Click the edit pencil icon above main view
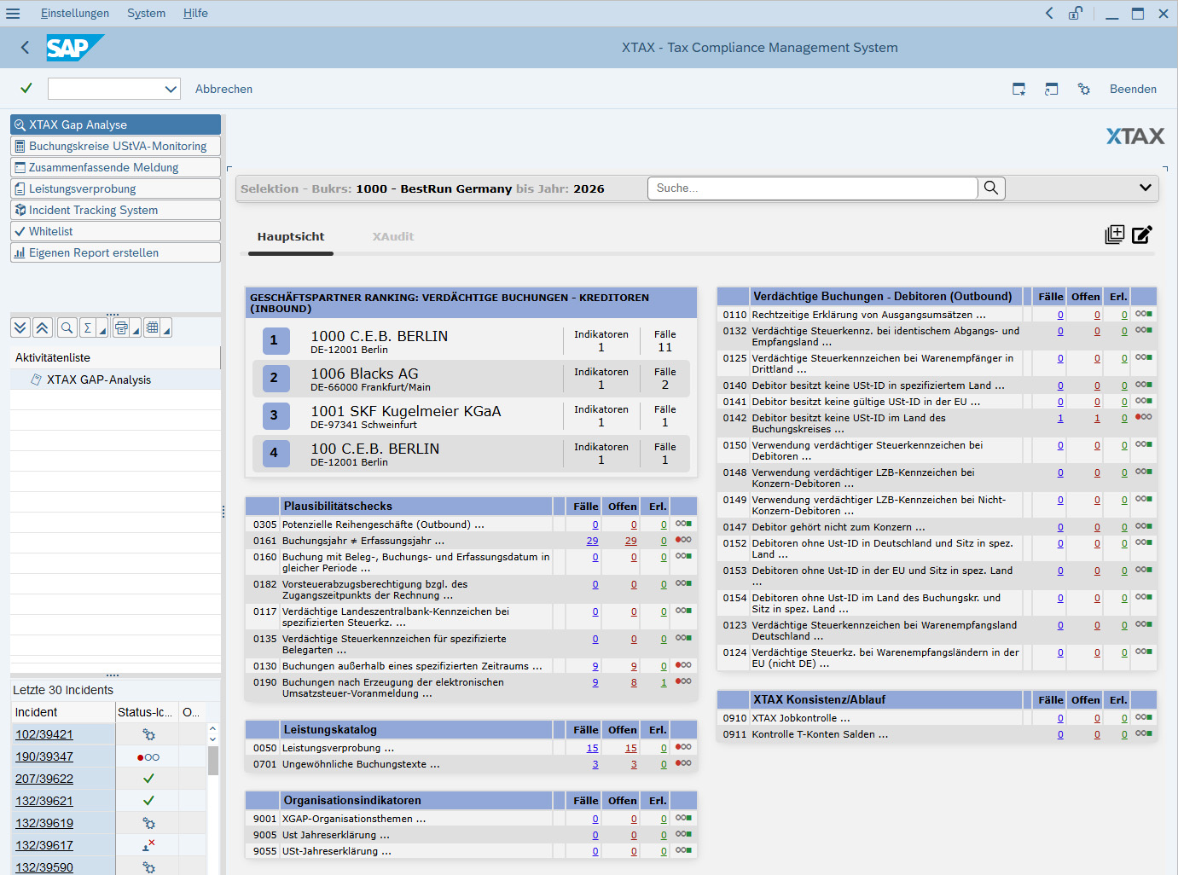 [x=1142, y=235]
